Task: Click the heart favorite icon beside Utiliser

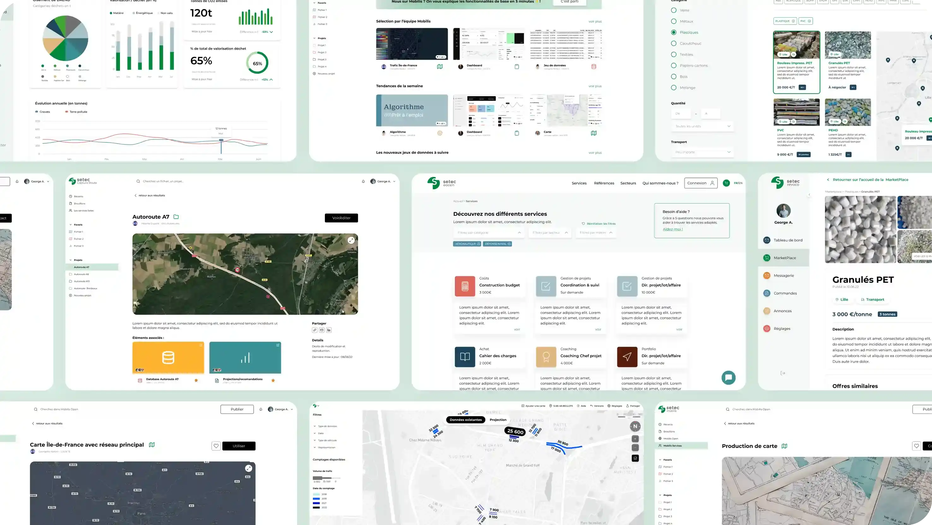Action: (216, 446)
